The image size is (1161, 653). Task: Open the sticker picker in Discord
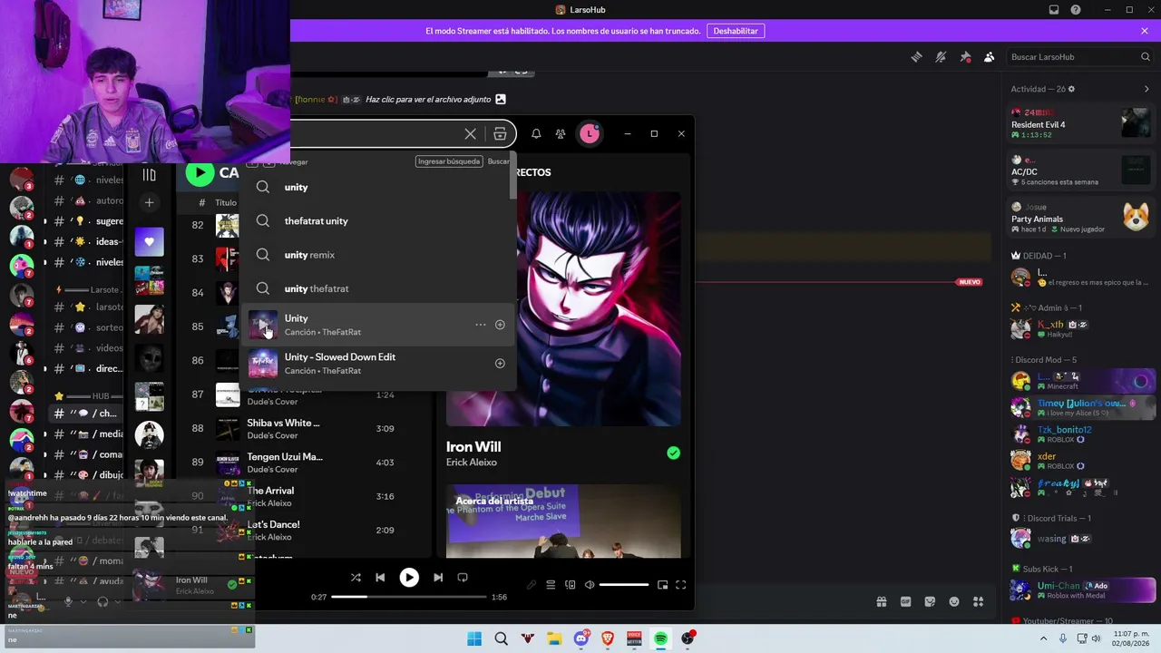click(930, 601)
